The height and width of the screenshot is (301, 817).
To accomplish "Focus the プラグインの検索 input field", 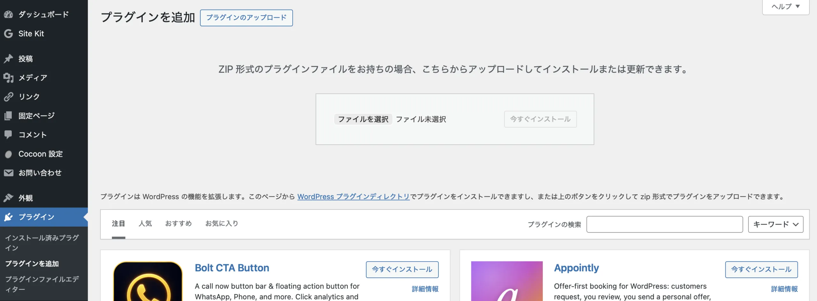I will click(664, 224).
